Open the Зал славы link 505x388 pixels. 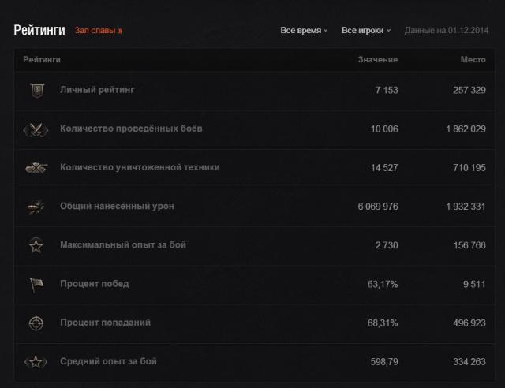(x=99, y=31)
